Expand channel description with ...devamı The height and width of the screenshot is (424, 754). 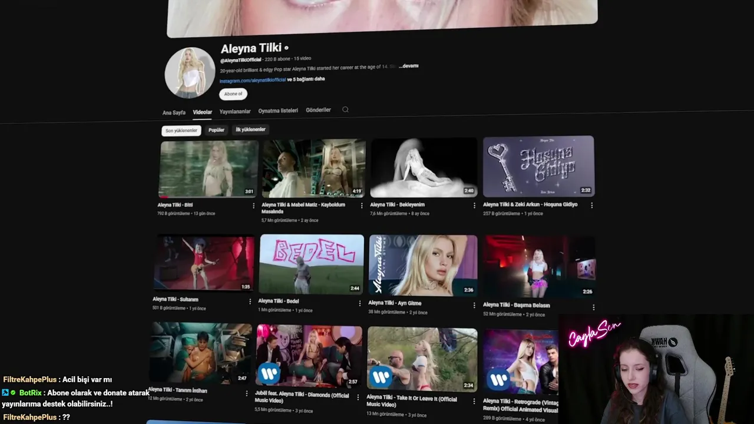point(408,66)
